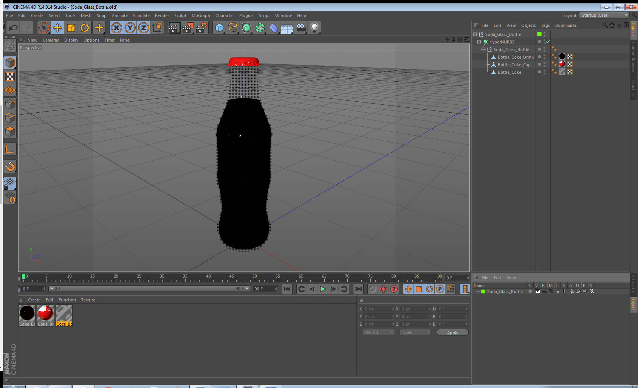This screenshot has height=388, width=638.
Task: Go to end of animation
Action: [358, 289]
